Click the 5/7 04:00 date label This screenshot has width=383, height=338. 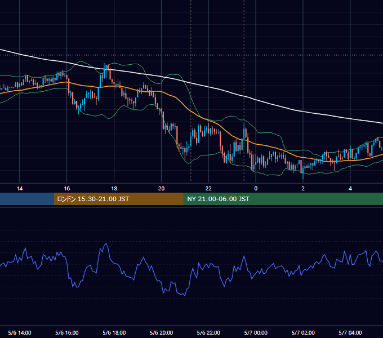click(x=350, y=332)
